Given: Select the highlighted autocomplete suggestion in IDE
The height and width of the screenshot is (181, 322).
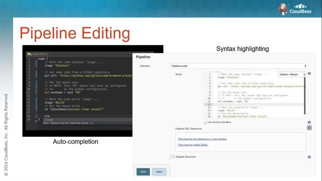Looking at the screenshot, I should [x=87, y=120].
